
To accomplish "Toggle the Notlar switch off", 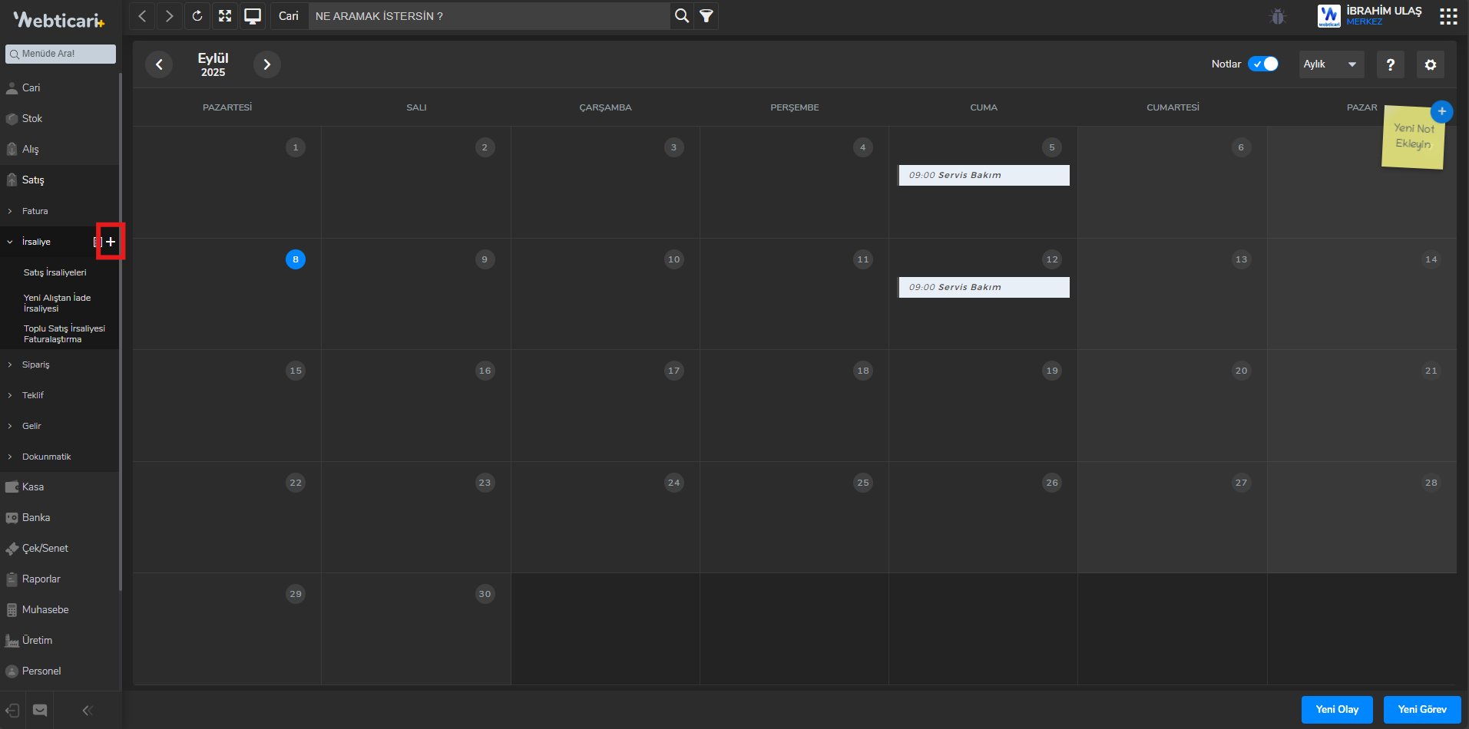I will point(1263,64).
